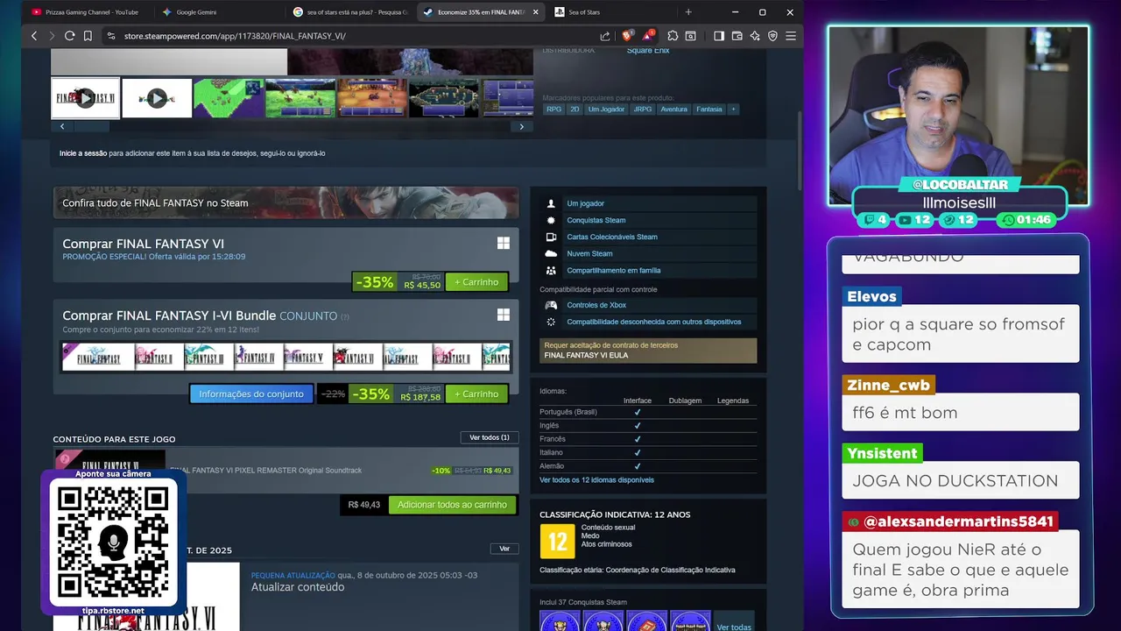Click the RPG tag
This screenshot has width=1121, height=631.
(x=554, y=110)
